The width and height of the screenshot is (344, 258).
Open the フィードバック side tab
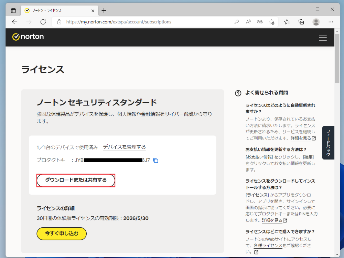pos(328,143)
